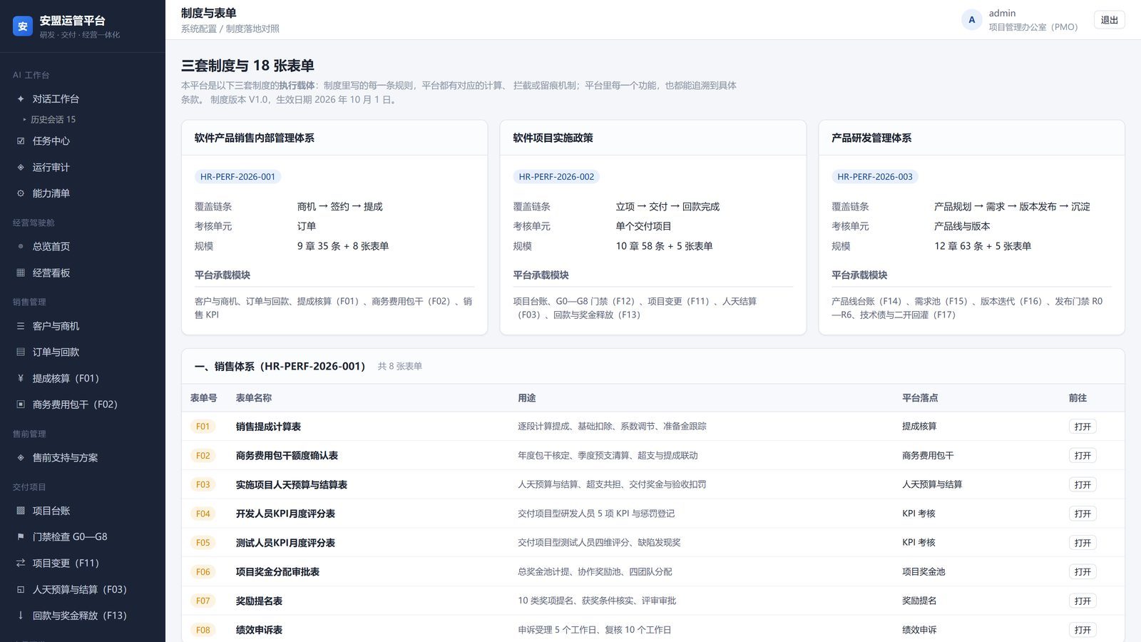Screen dimensions: 1141x642
Task: Click the HR-PERF-2026-001 policy tag
Action: tap(237, 177)
